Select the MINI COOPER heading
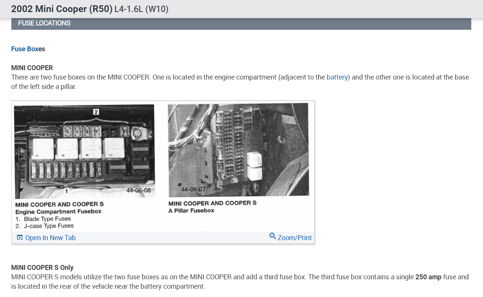This screenshot has width=483, height=297. tap(32, 68)
